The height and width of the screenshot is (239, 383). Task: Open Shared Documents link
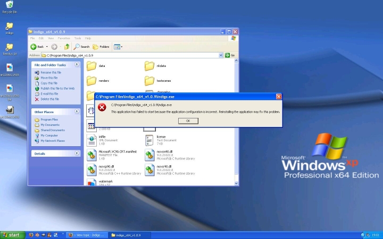coord(53,130)
